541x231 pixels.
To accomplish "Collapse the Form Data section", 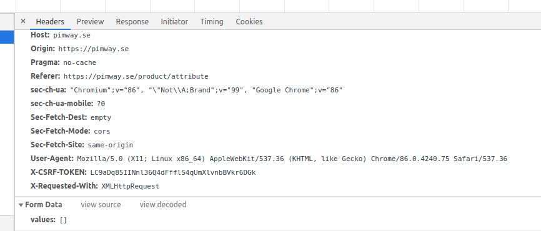I will [21, 205].
